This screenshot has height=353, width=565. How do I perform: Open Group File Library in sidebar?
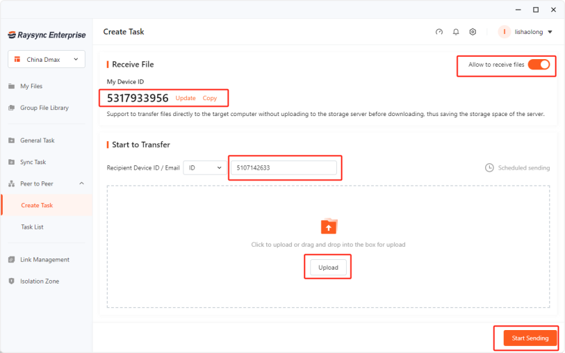coord(44,108)
